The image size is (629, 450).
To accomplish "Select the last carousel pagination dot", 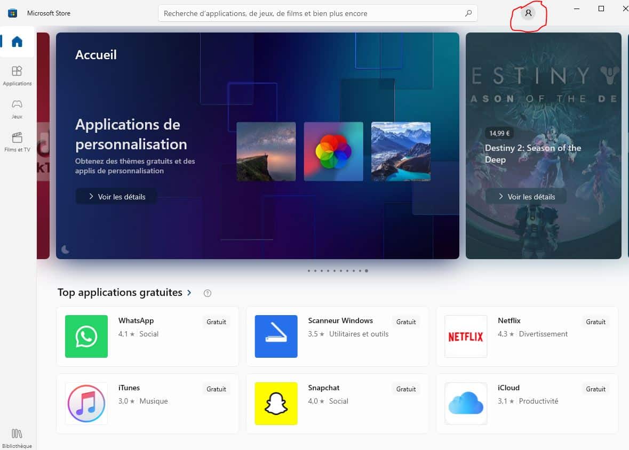I will 367,271.
